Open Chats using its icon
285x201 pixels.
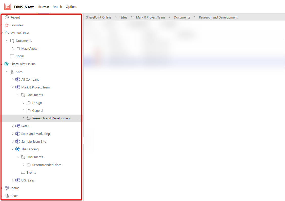click(x=6, y=196)
